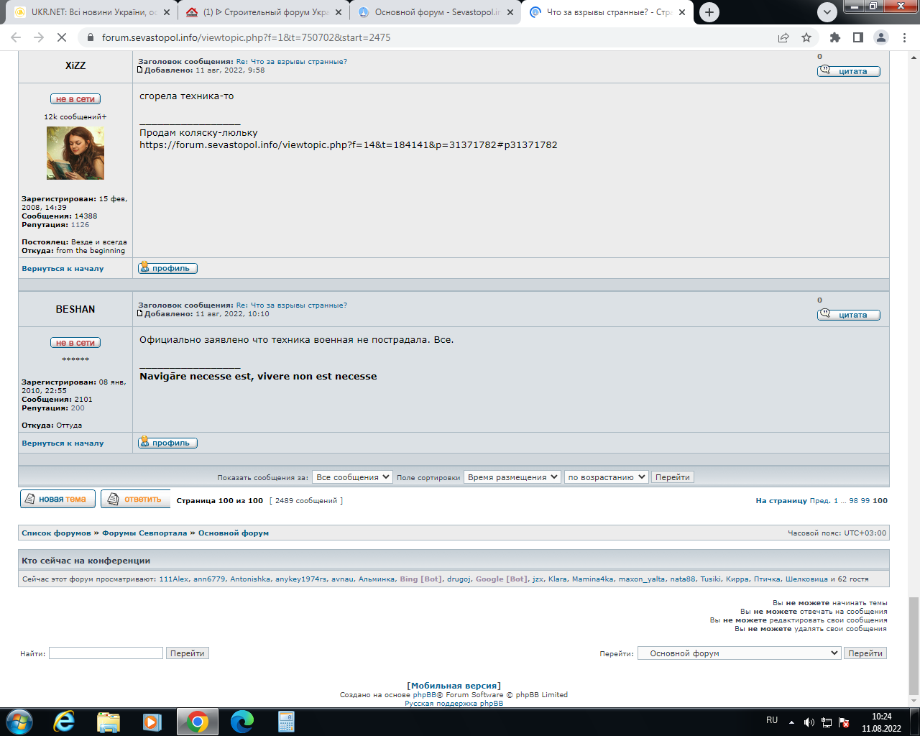Toggle the browser side panel icon
Viewport: 920px width, 736px height.
(x=857, y=37)
